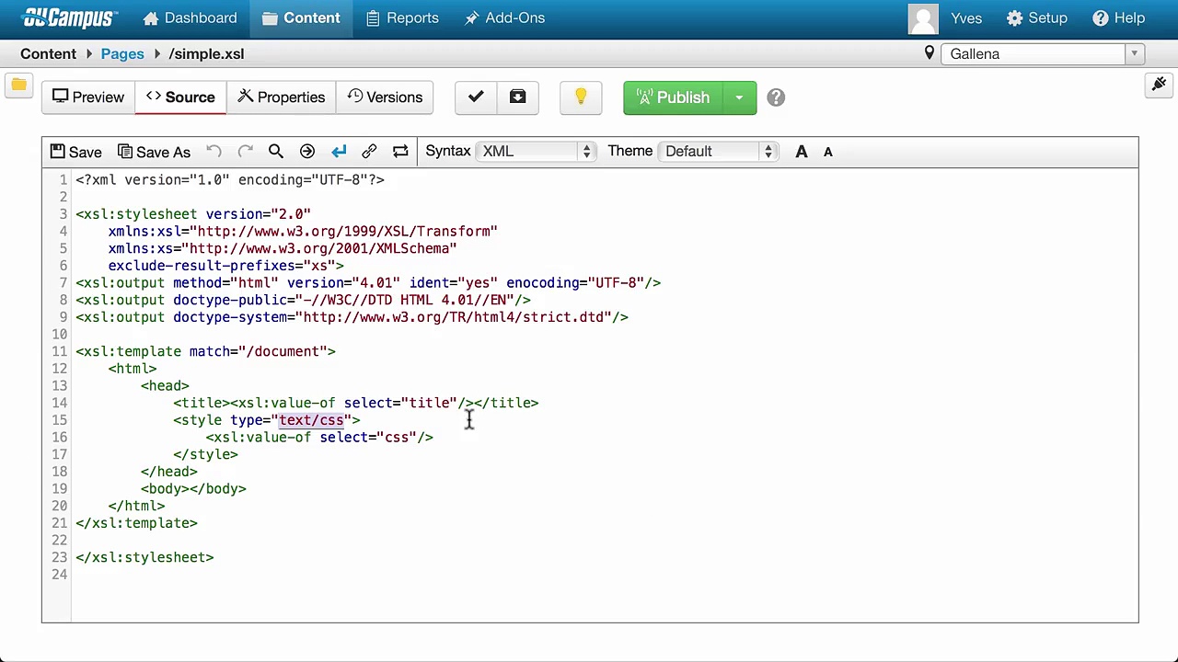Viewport: 1178px width, 662px height.
Task: Redo the last edit
Action: tap(245, 152)
